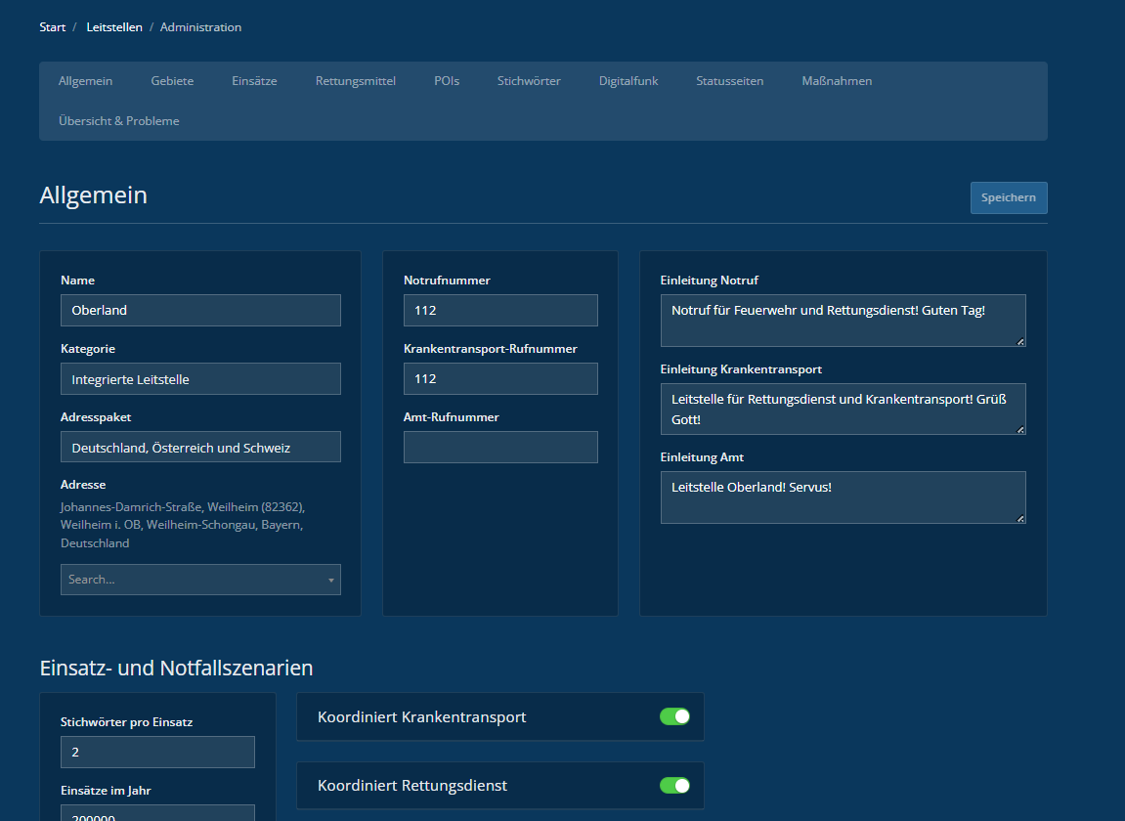
Task: Open the Kategorie field Integrierte Leitstelle
Action: tap(200, 378)
